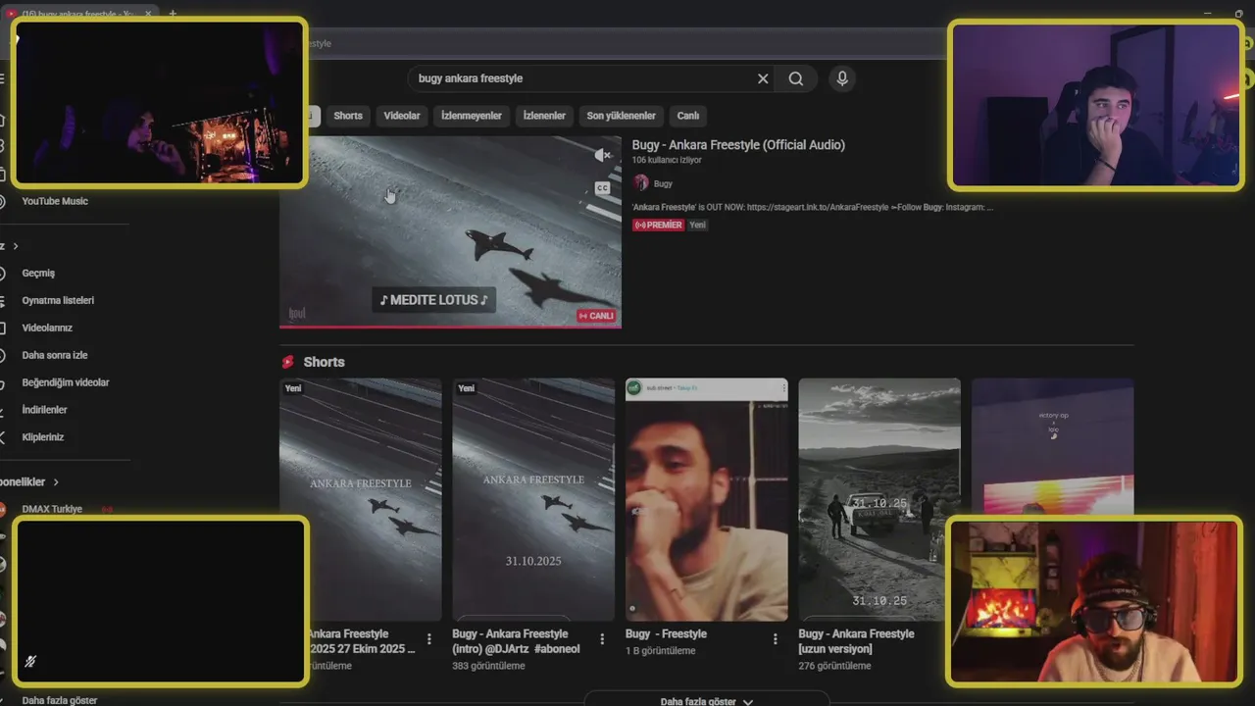Select the Canlı filter chip
Image resolution: width=1255 pixels, height=706 pixels.
click(688, 116)
